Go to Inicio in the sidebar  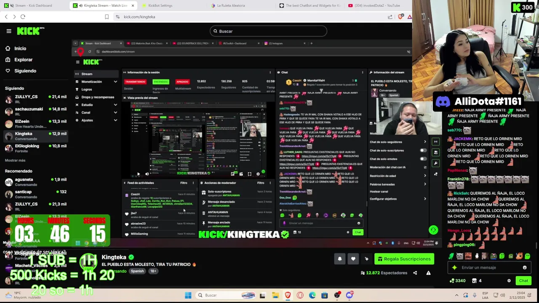(20, 48)
